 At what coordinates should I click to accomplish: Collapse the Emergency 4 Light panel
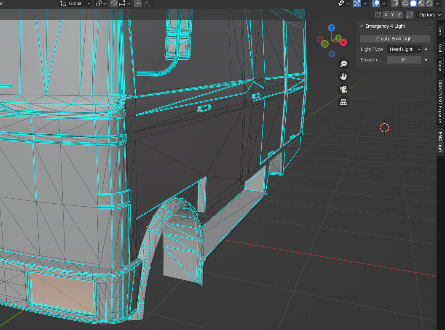coord(361,26)
